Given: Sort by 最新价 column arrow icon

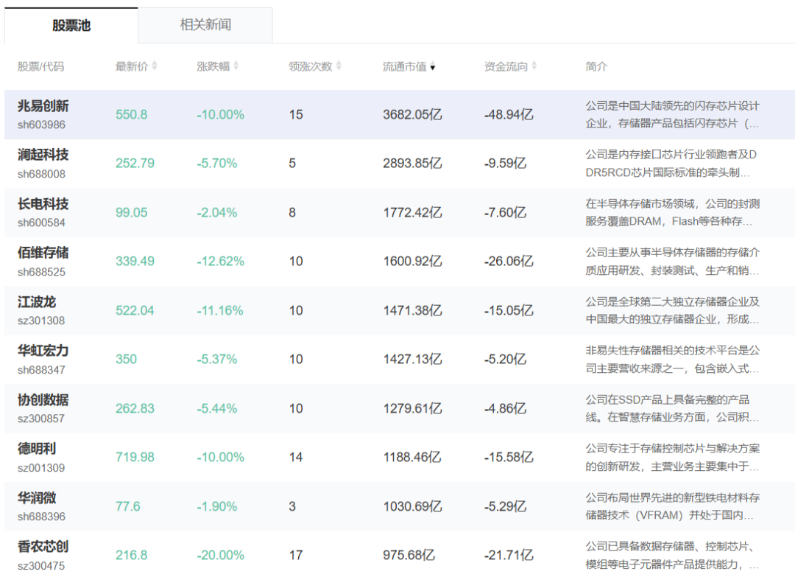Looking at the screenshot, I should (155, 66).
